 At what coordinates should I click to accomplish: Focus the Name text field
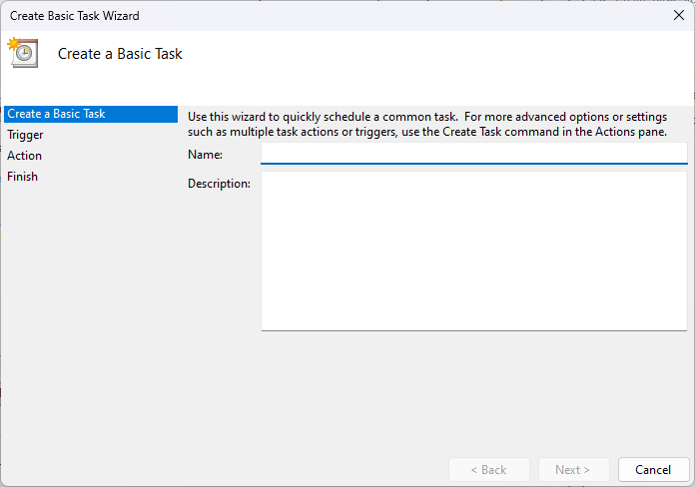[x=473, y=153]
